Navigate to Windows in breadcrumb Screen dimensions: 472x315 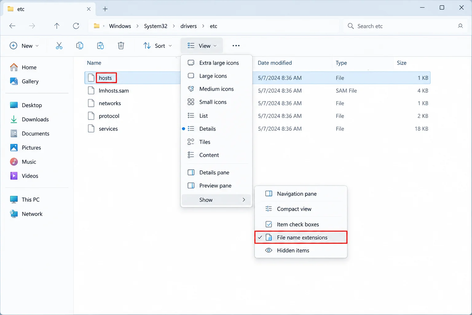tap(120, 26)
